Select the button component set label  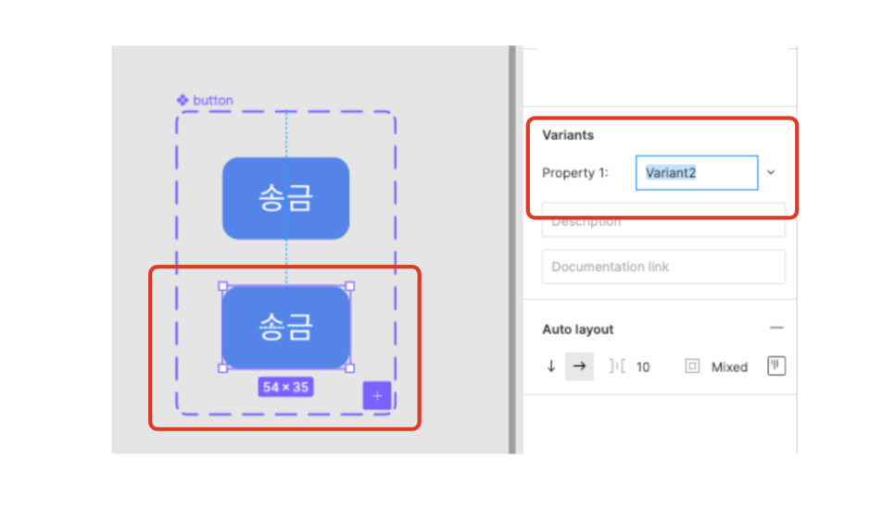(x=213, y=100)
